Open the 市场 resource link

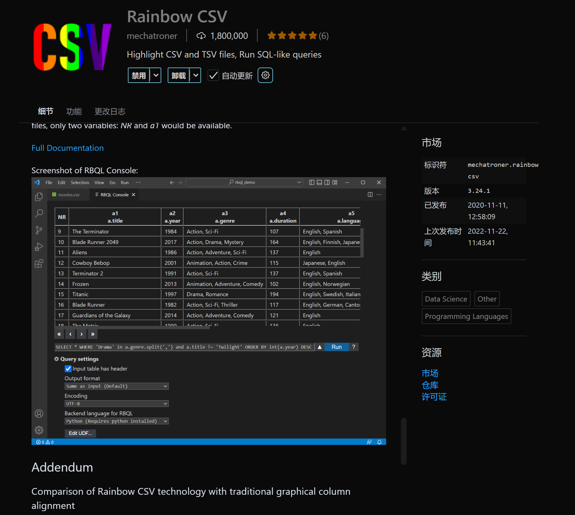coord(430,373)
